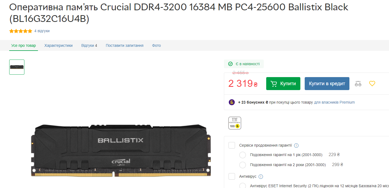Open the для власників Premium link
This screenshot has width=389, height=188.
(334, 102)
